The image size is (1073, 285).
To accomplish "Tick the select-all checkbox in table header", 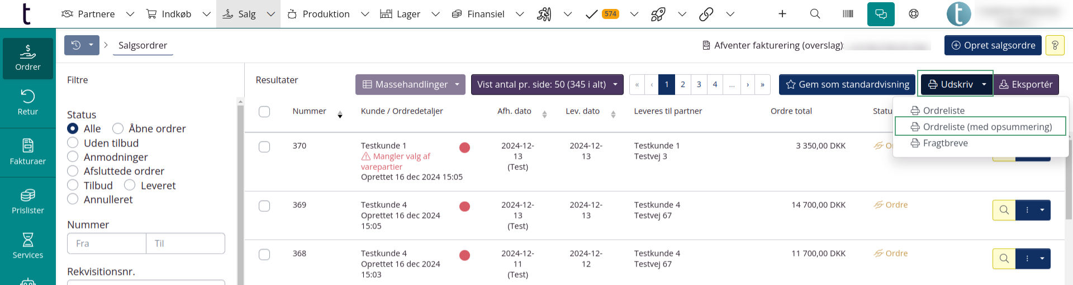I will 264,112.
